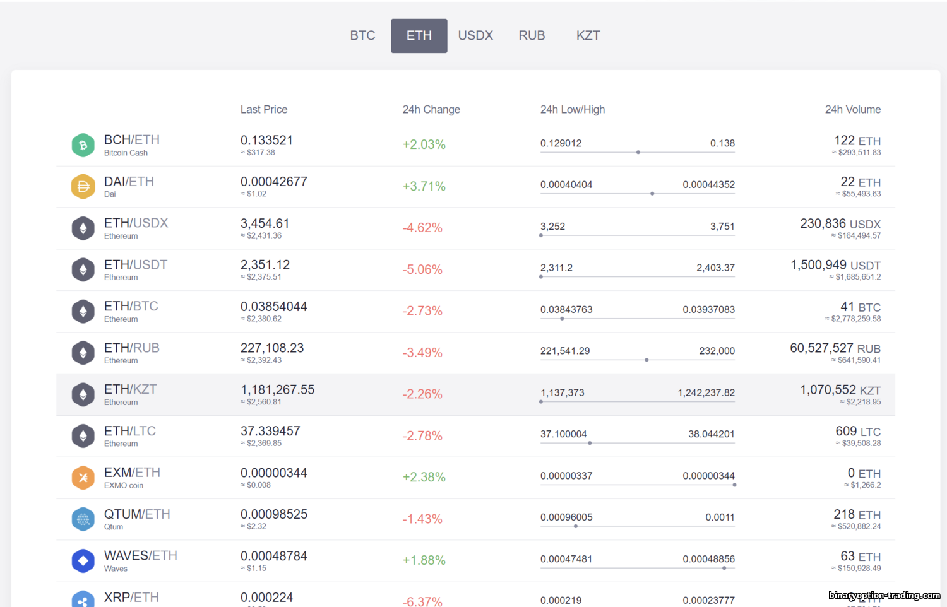Click the Ethereum icon for ETH/KZT
The height and width of the screenshot is (607, 947).
click(x=83, y=394)
